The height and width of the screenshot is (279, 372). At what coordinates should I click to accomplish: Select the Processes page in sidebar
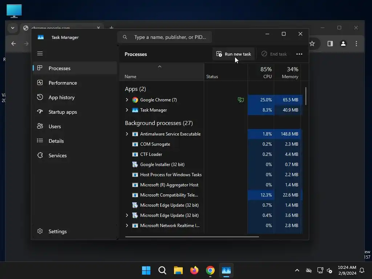click(75, 68)
